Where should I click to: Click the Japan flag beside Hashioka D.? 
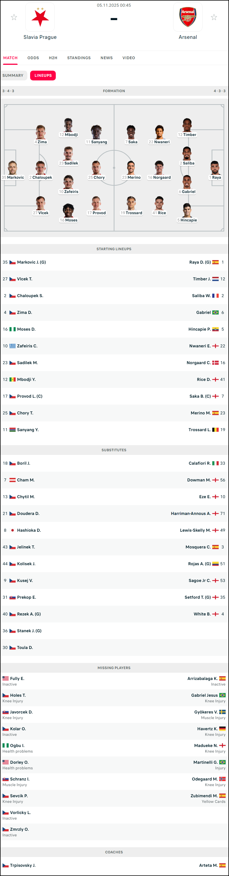13,530
